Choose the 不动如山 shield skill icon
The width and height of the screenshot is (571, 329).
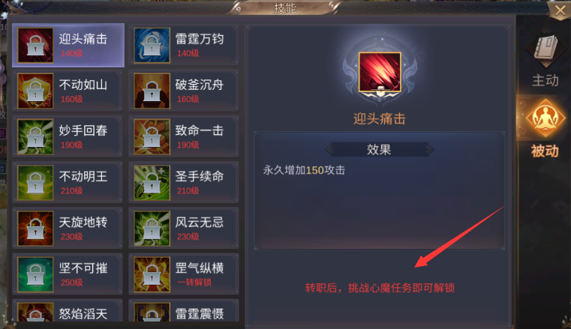click(x=35, y=91)
